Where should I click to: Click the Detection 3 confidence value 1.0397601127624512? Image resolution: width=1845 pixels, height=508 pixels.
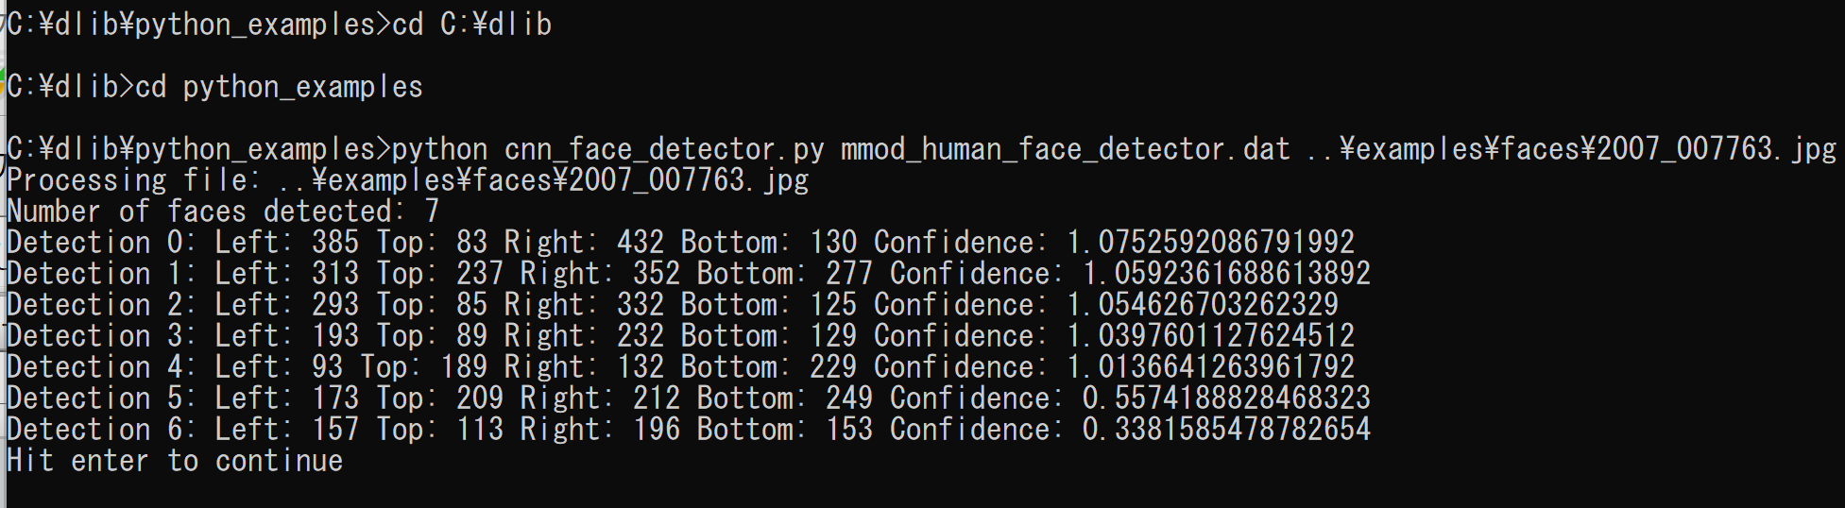pyautogui.click(x=1210, y=336)
